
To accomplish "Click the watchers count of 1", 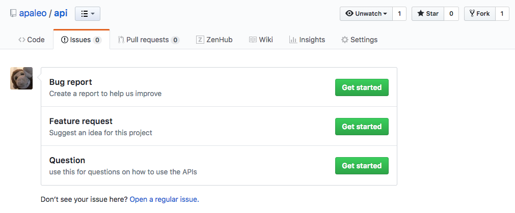I will click(x=399, y=14).
